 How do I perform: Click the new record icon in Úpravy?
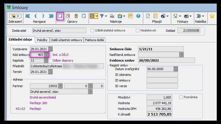pyautogui.click(x=60, y=16)
